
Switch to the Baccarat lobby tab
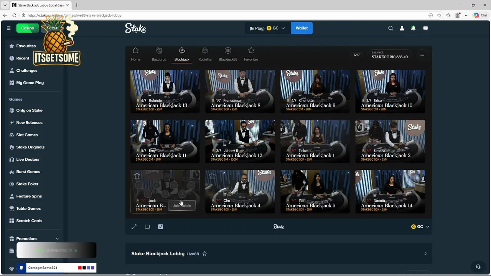click(159, 54)
